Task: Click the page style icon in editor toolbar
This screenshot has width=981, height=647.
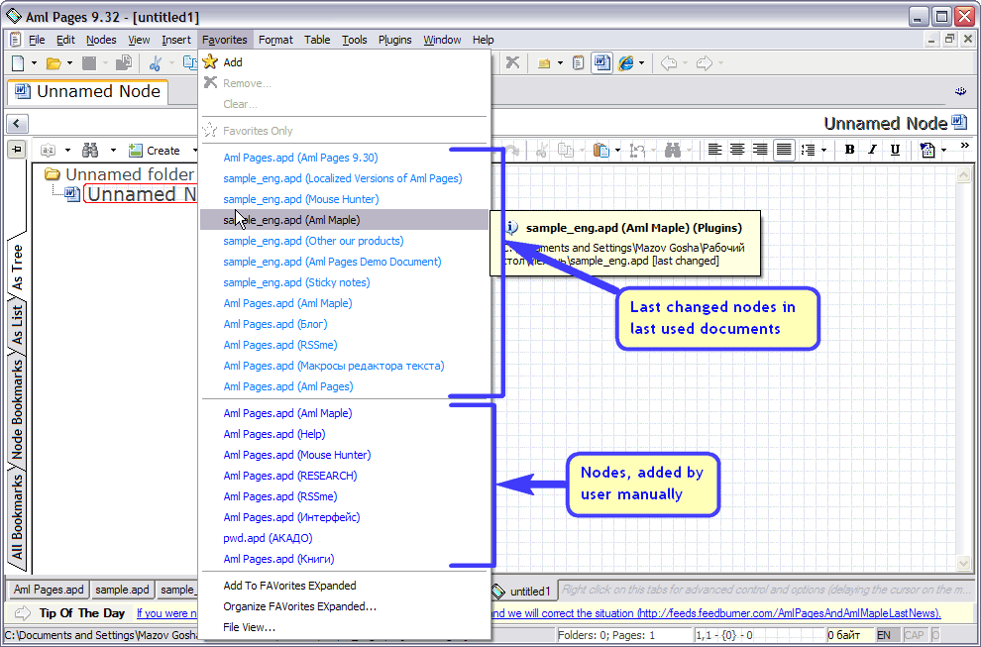Action: pos(927,151)
